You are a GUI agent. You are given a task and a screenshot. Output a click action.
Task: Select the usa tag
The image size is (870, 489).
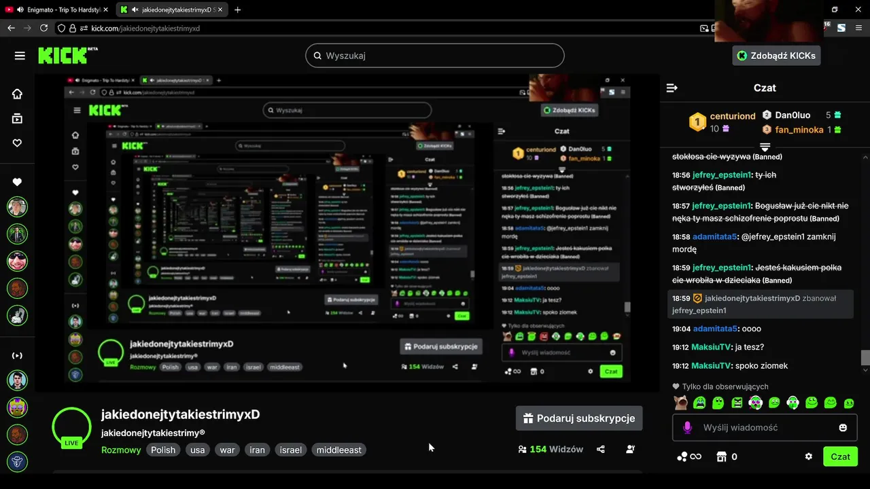(198, 450)
